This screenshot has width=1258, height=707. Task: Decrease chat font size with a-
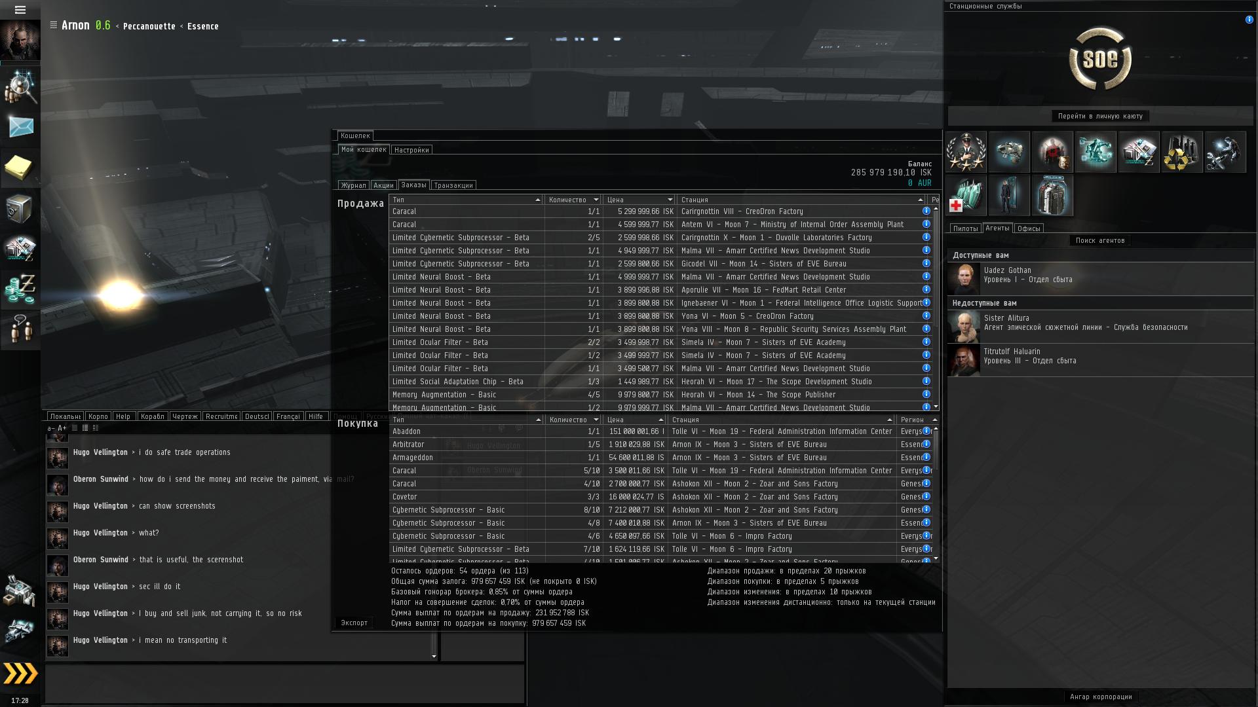point(51,428)
